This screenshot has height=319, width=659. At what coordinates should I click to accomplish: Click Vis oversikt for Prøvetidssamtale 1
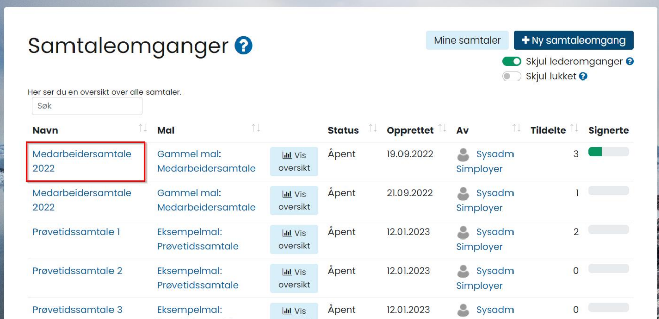[294, 240]
